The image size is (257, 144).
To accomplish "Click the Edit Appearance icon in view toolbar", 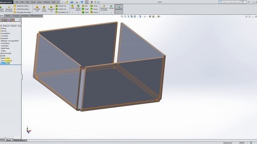I will (x=150, y=16).
